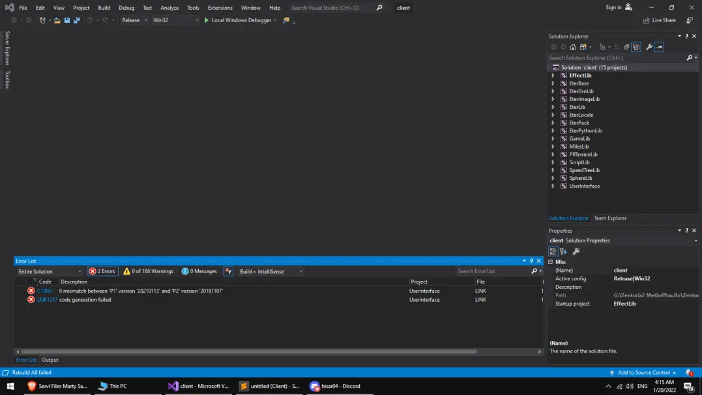Click Collapse All icon in Solution Explorer
The image size is (702, 395).
coord(626,47)
